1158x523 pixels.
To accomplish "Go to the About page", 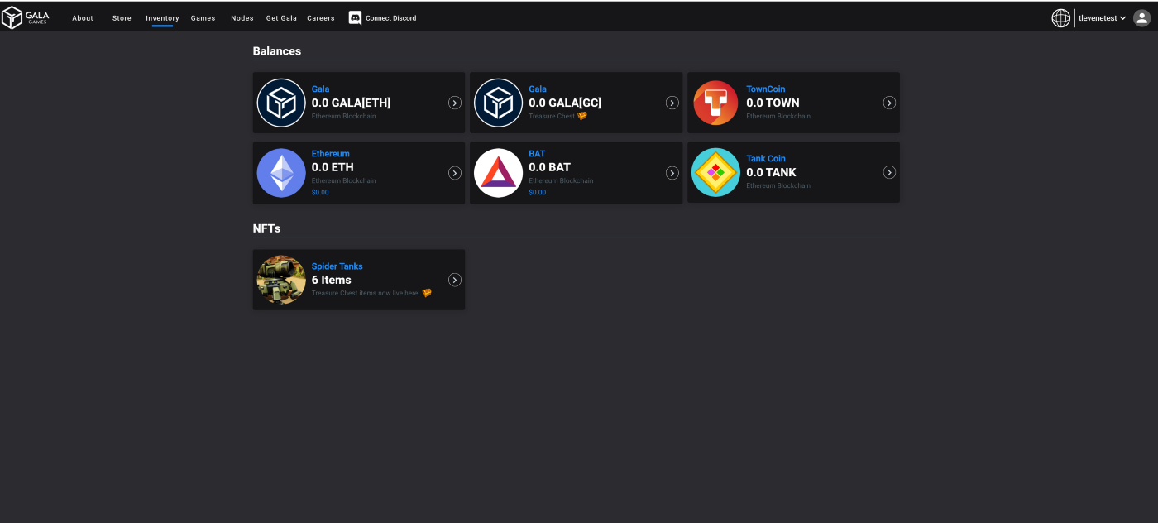I will click(83, 18).
